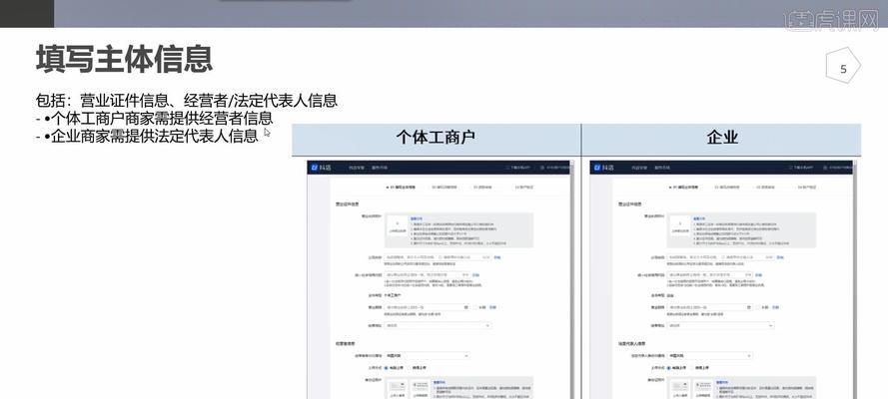Open the 经营地址 dropdown in 个体工商户 form
The height and width of the screenshot is (399, 888).
439,325
